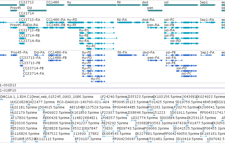Select the fliI gene label

[x=119, y=2]
